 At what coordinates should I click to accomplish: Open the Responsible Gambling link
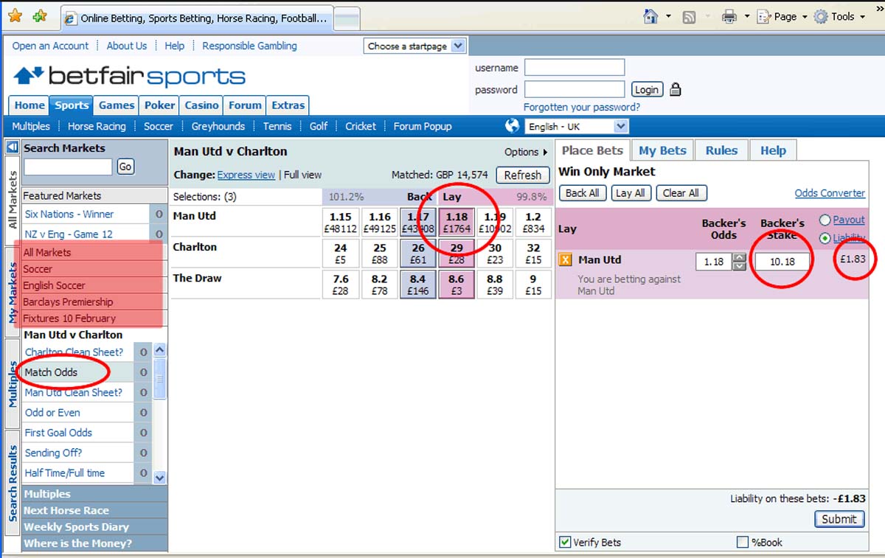[x=250, y=46]
